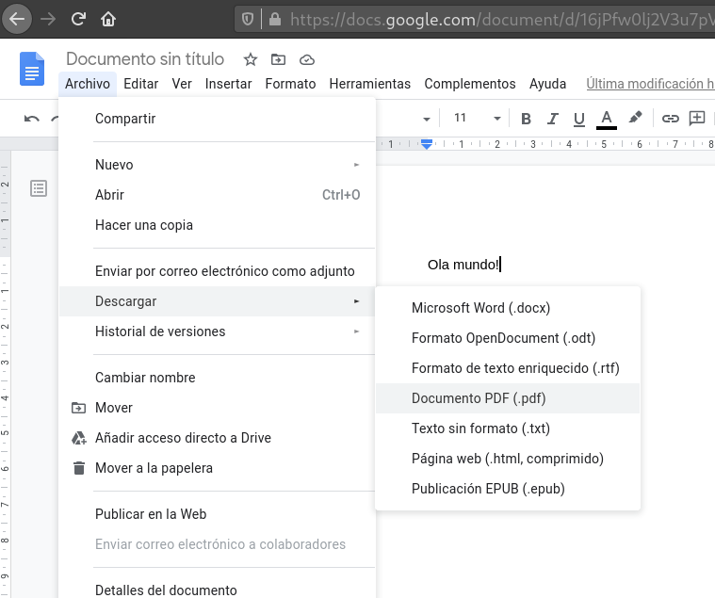Select the highlighter color tool

pos(635,118)
